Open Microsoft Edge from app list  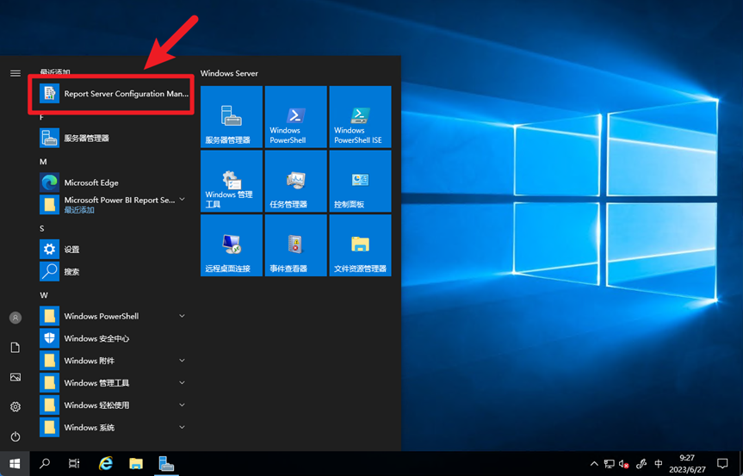90,182
